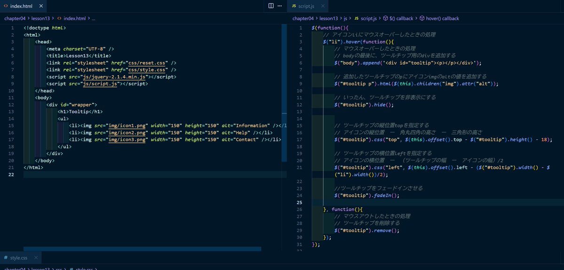The image size is (564, 270).
Task: Switch to the index.html tab
Action: pos(23,6)
